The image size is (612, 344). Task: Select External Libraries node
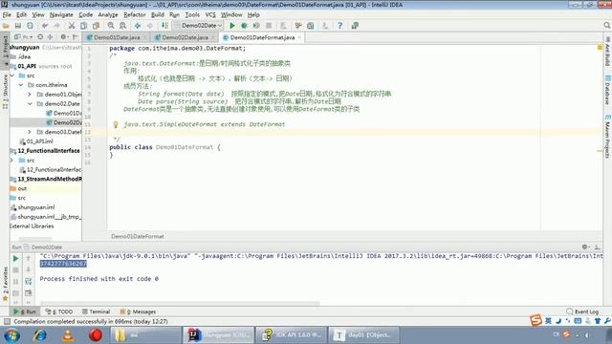tap(32, 226)
